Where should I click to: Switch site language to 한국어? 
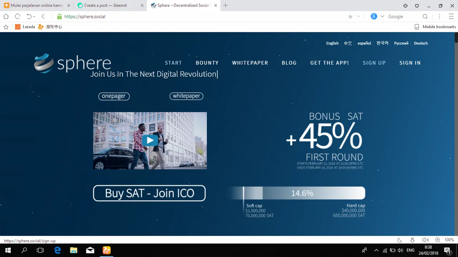coord(383,43)
